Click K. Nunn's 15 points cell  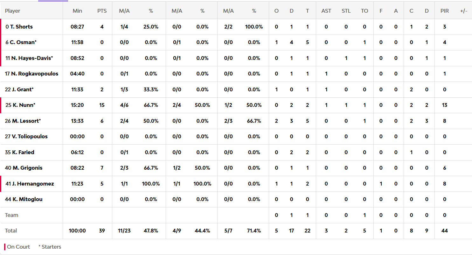(102, 105)
